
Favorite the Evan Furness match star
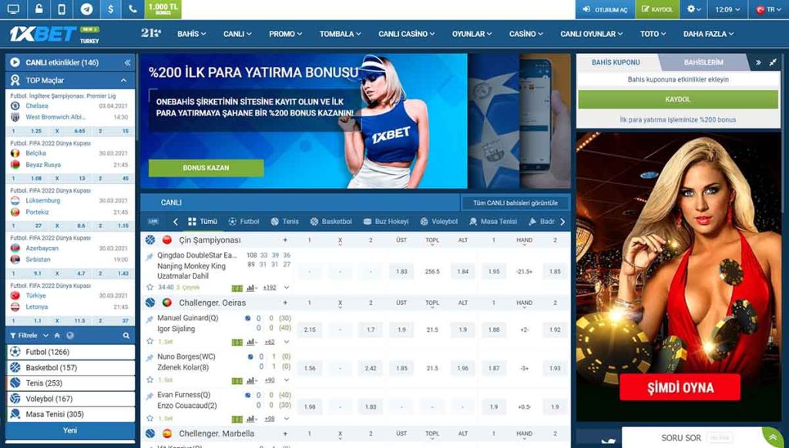pyautogui.click(x=149, y=418)
